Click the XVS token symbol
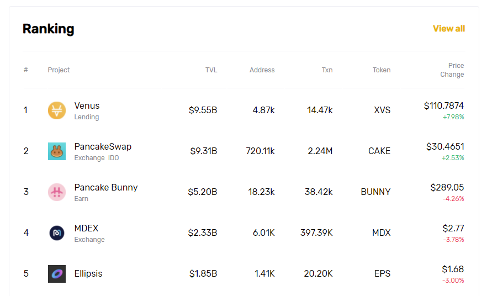The image size is (487, 296). tap(382, 110)
